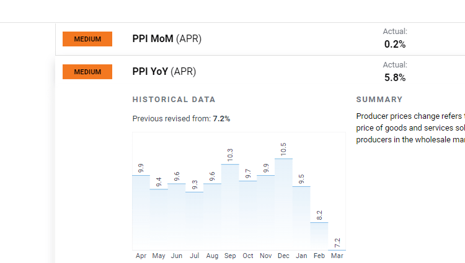The height and width of the screenshot is (263, 465).
Task: Click the July bar showing 9.3
Action: [x=195, y=220]
